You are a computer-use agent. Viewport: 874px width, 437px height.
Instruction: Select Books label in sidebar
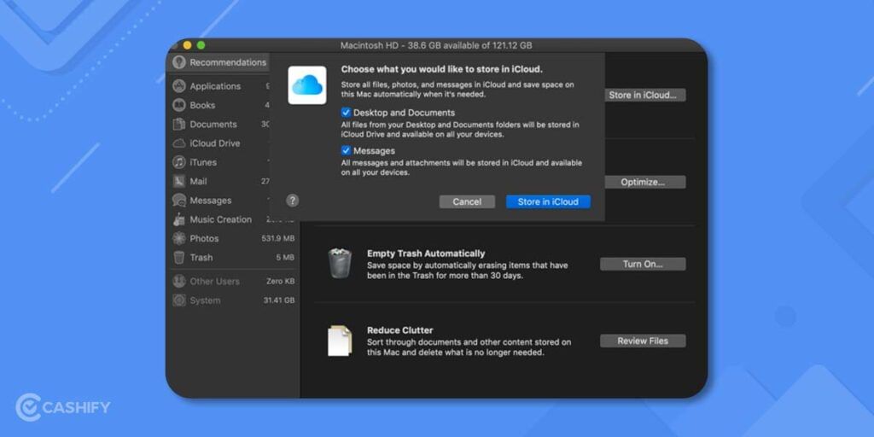202,105
